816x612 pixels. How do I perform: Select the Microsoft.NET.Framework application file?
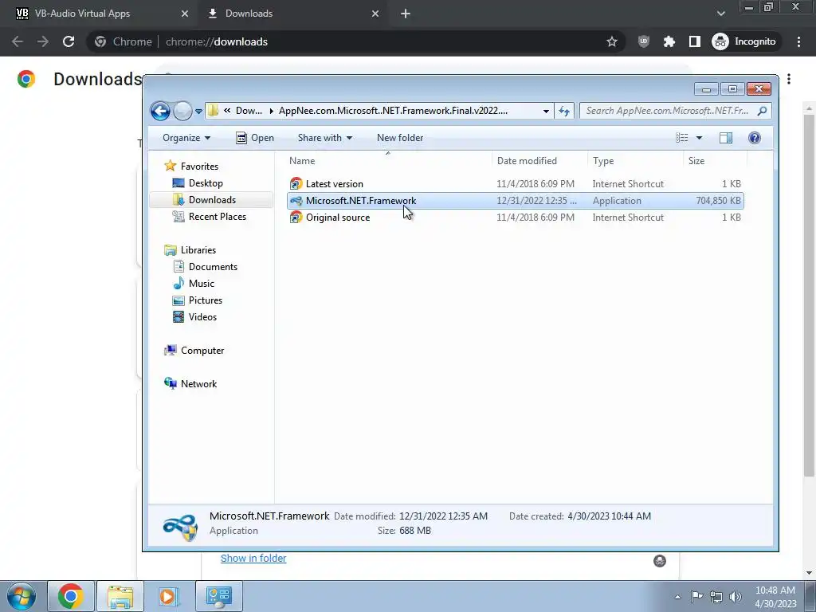tap(516, 201)
